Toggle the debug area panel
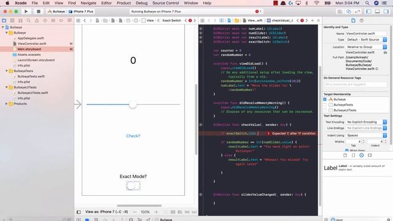The image size is (393, 221). tap(377, 12)
